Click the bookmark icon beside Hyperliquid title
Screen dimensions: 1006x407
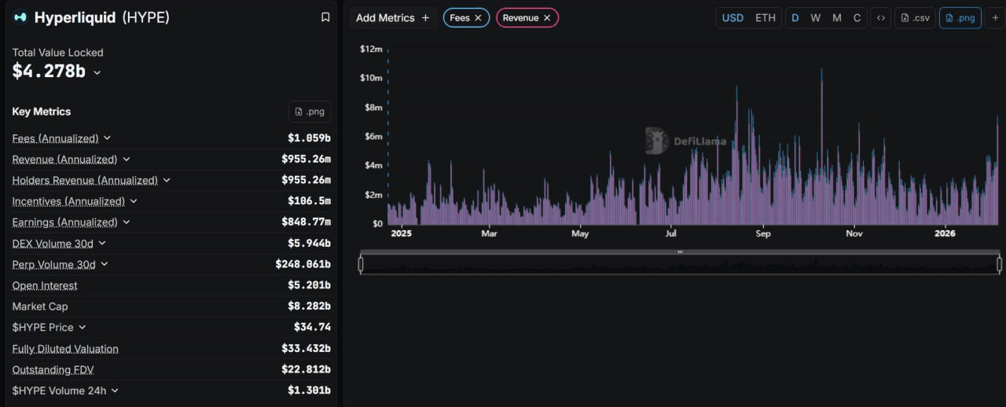coord(325,17)
